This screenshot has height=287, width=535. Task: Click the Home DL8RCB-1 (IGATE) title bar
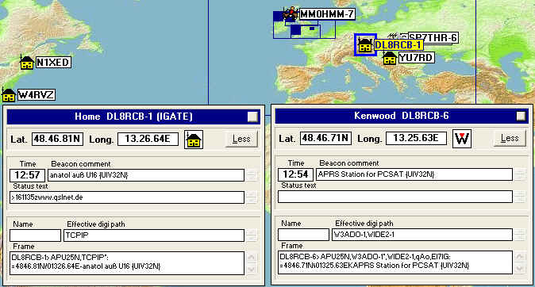[133, 117]
